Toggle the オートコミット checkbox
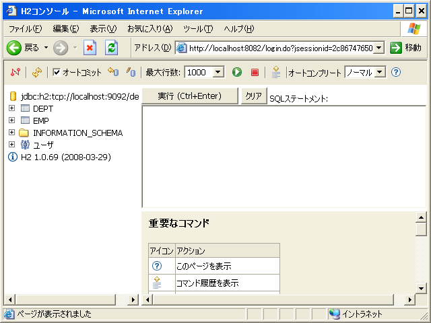Viewport: 431px width, 323px height. [x=57, y=72]
